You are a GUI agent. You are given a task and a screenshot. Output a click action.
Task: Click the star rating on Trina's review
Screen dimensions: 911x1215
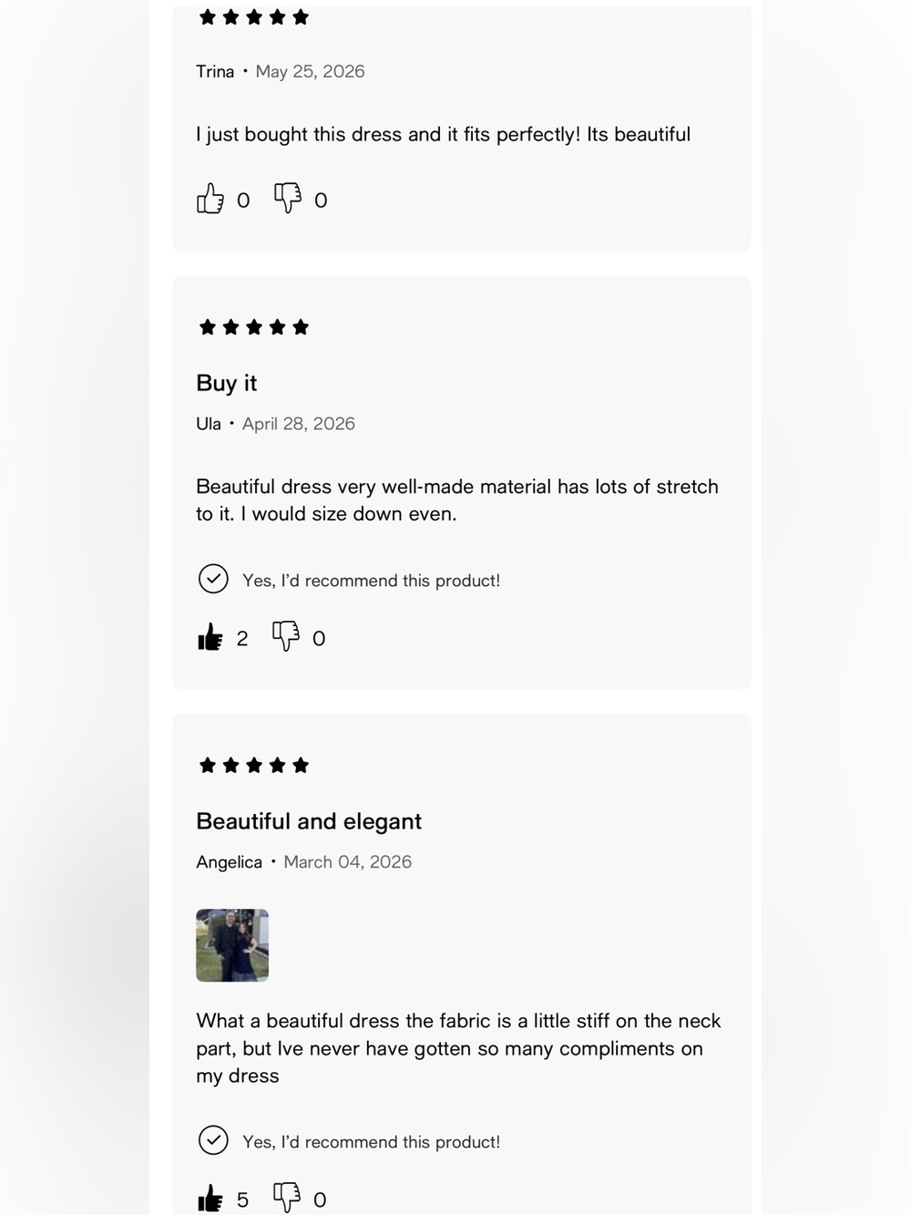(x=254, y=17)
